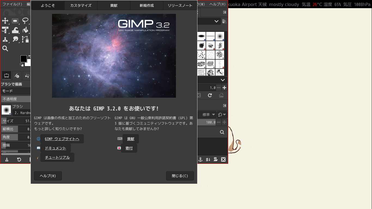Adjust the 間隔 spacing slider
The height and width of the screenshot is (209, 372).
(x=16, y=145)
